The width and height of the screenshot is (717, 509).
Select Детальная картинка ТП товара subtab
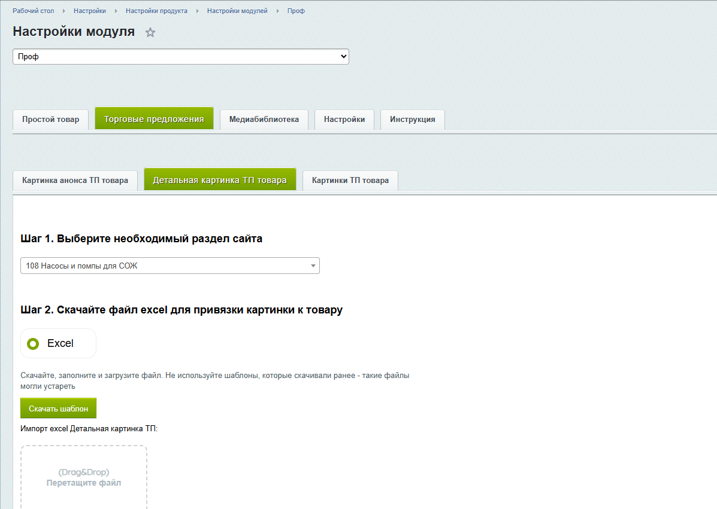(x=220, y=181)
